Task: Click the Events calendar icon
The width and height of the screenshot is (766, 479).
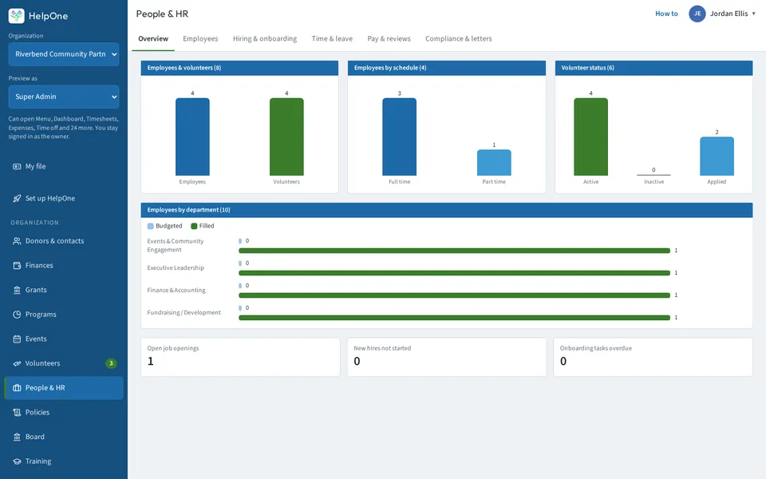Action: point(17,338)
